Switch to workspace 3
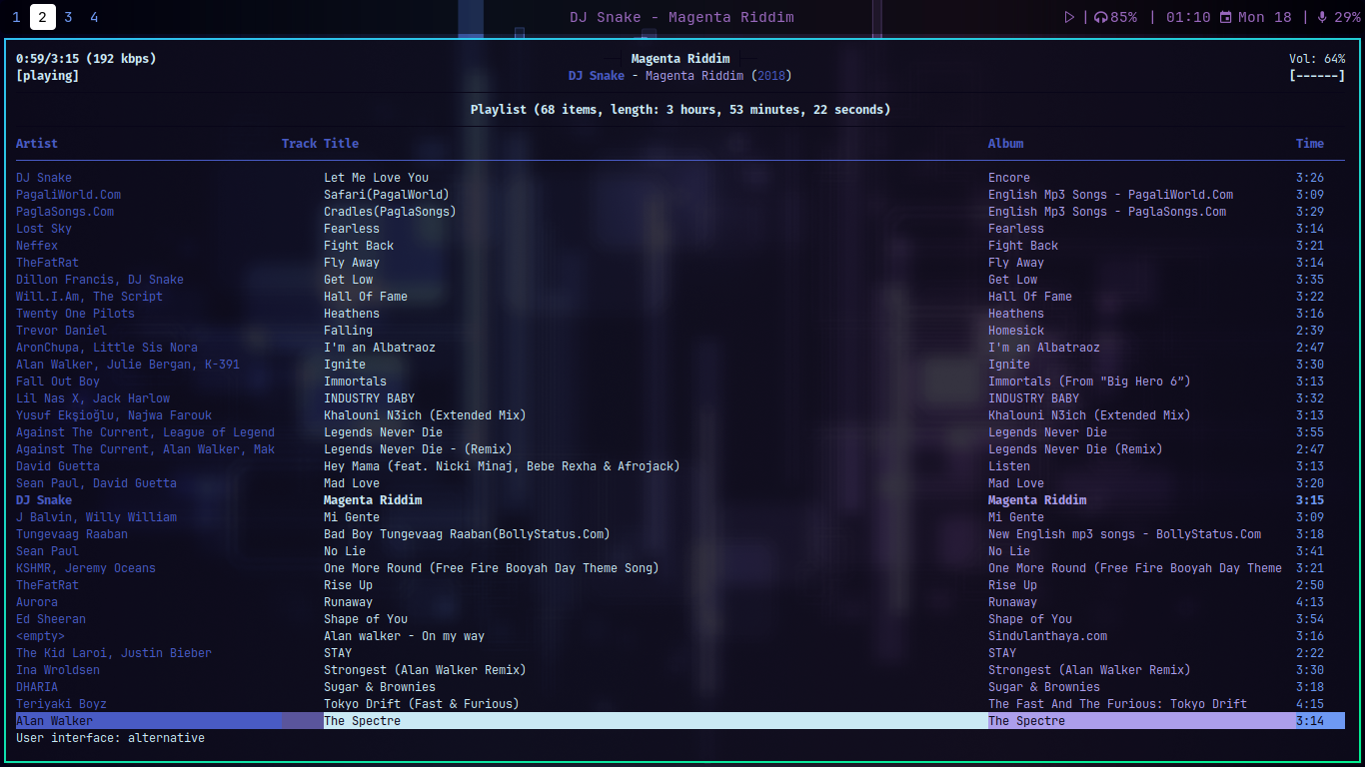The height and width of the screenshot is (767, 1365). point(68,17)
